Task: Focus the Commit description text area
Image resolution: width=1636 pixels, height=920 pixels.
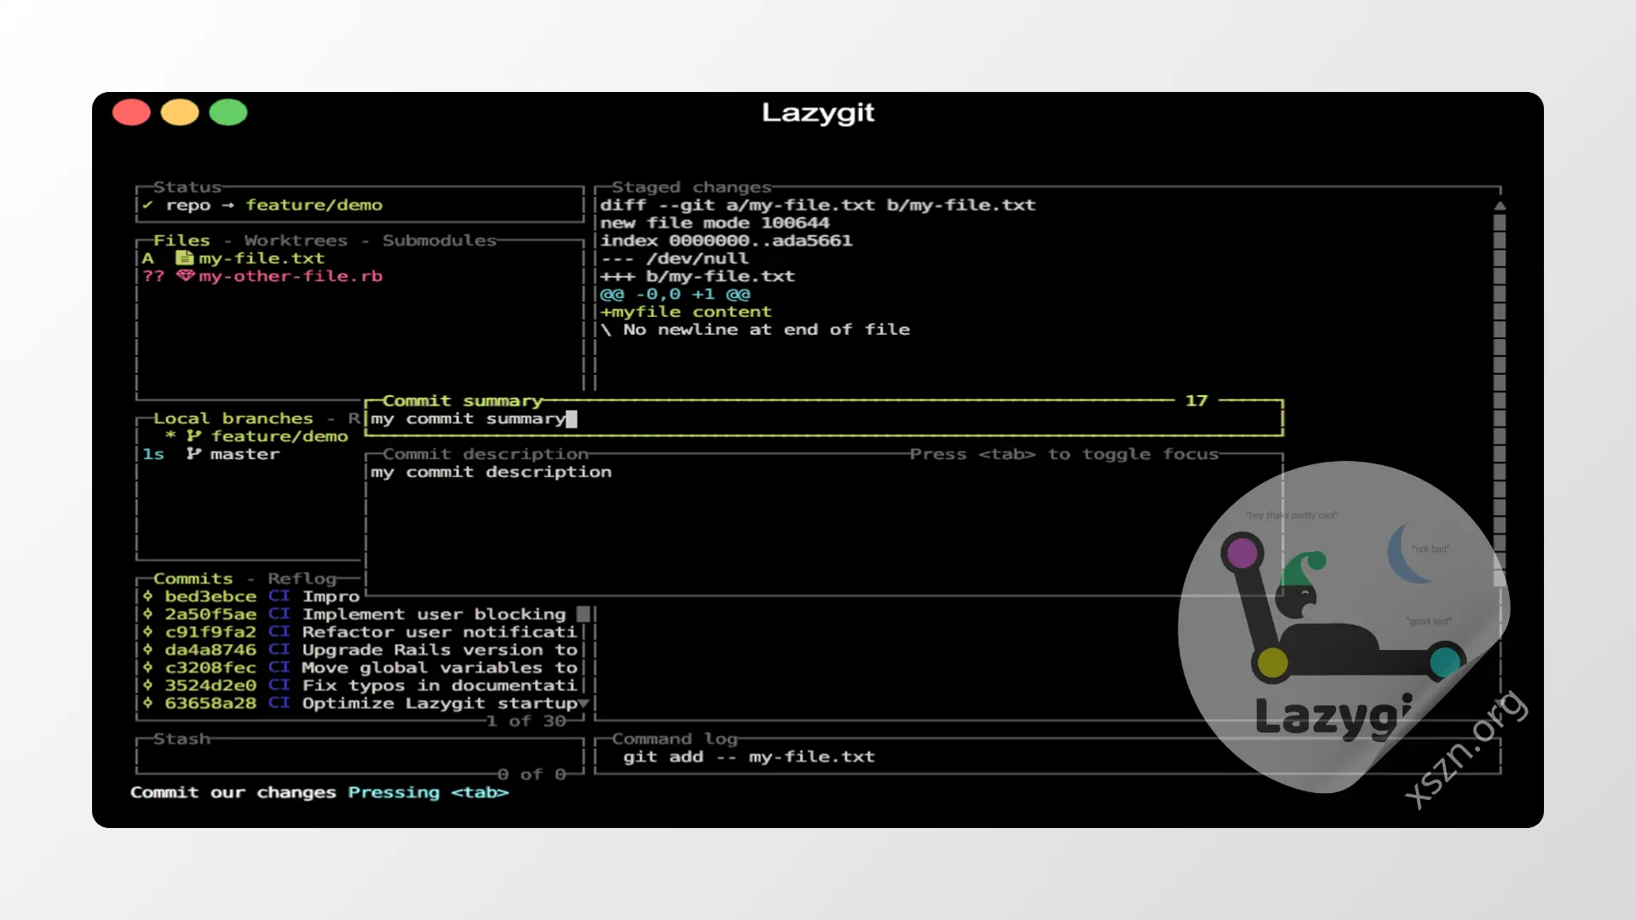Action: coord(824,526)
